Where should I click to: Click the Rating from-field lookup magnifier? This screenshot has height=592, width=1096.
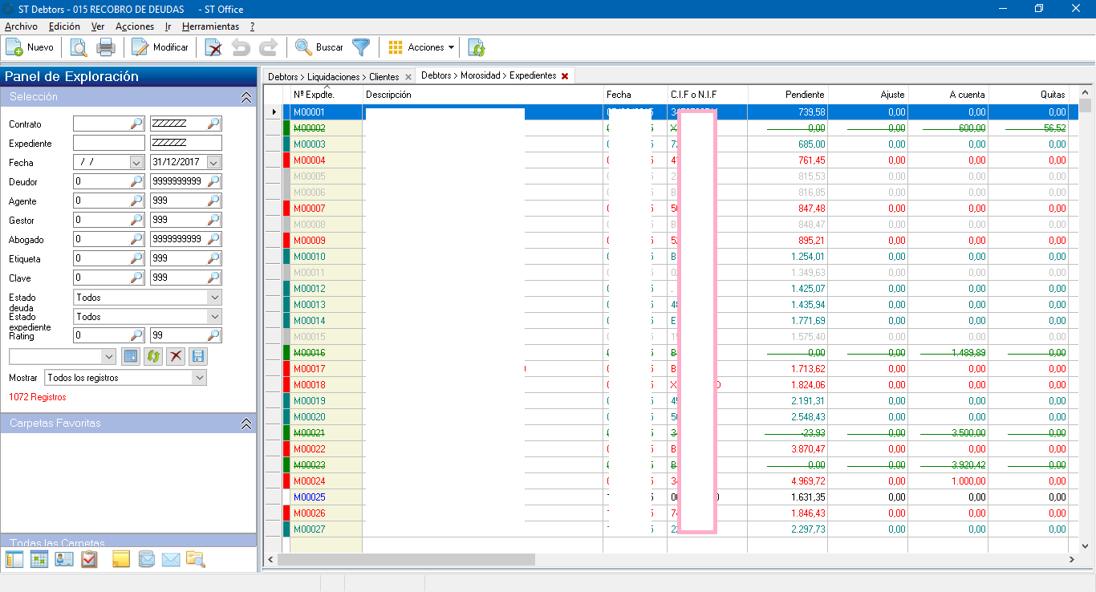pos(137,336)
